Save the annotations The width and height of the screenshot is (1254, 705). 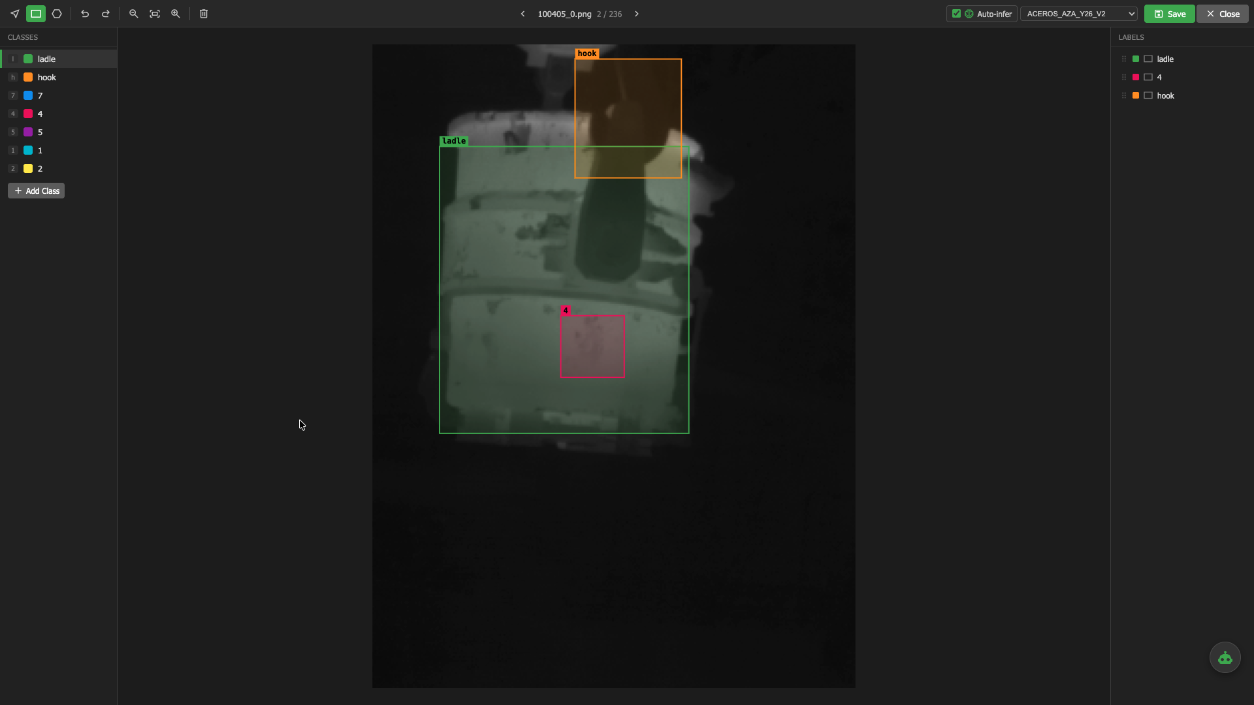click(x=1169, y=14)
